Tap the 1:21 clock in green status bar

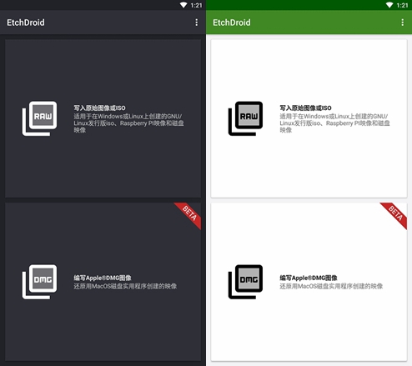[402, 5]
